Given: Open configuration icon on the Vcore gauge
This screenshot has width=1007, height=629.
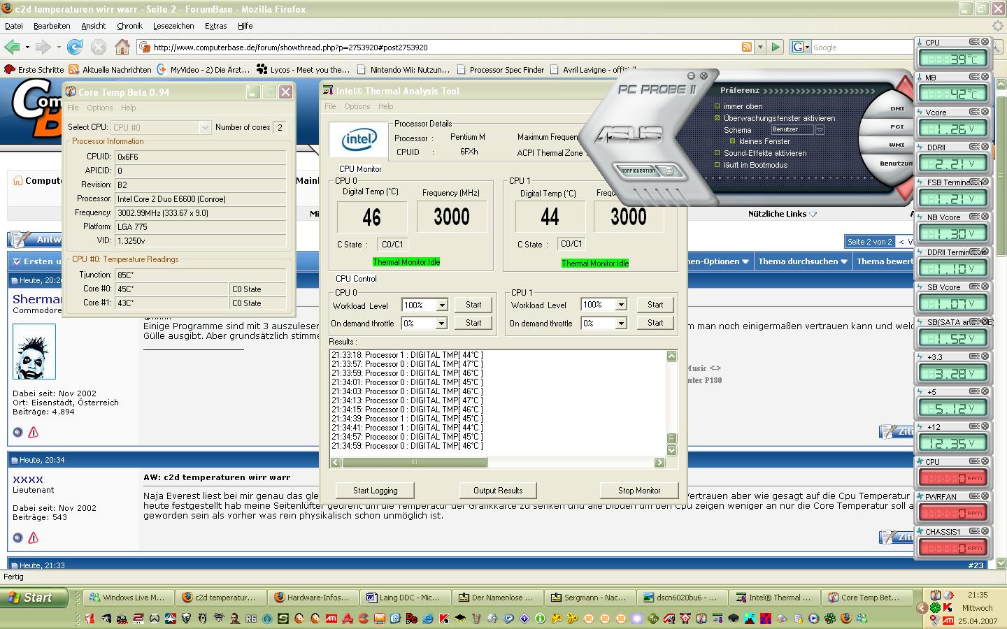Looking at the screenshot, I should [974, 112].
